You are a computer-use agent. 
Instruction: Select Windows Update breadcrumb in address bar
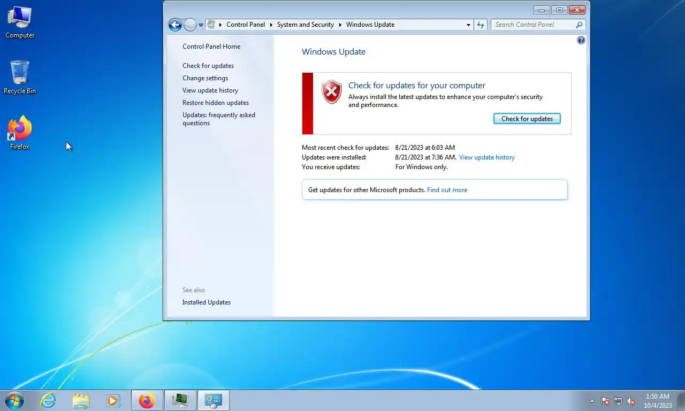point(370,25)
